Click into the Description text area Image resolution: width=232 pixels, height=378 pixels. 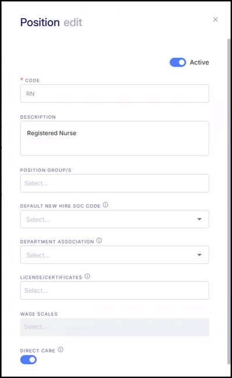(x=115, y=139)
